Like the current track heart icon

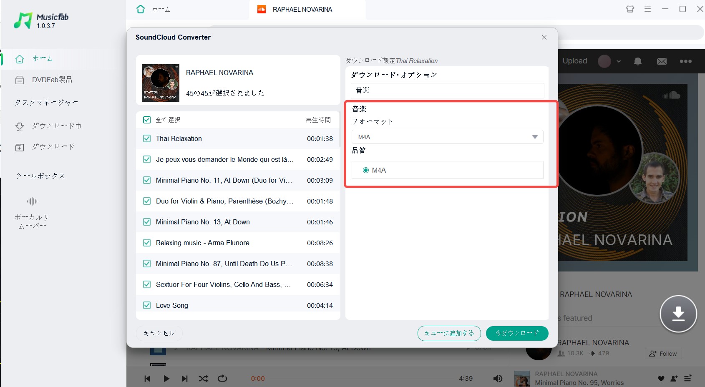point(661,379)
